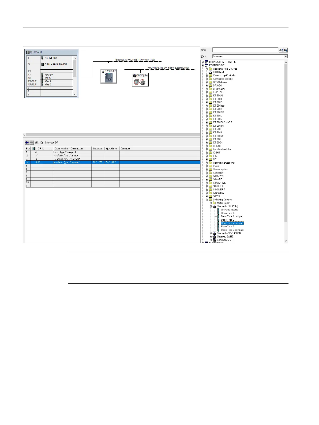The image size is (319, 425).
Task: Collapse the PROFIBUS DP tree node
Action: click(202, 65)
